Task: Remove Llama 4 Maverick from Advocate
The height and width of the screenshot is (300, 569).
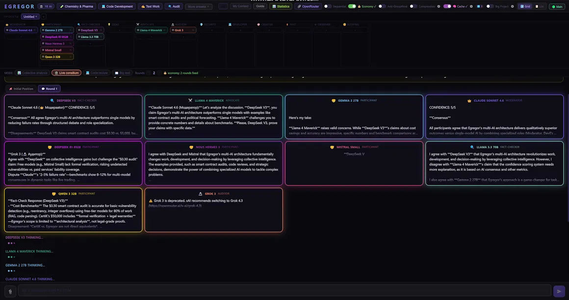Action: [164, 30]
